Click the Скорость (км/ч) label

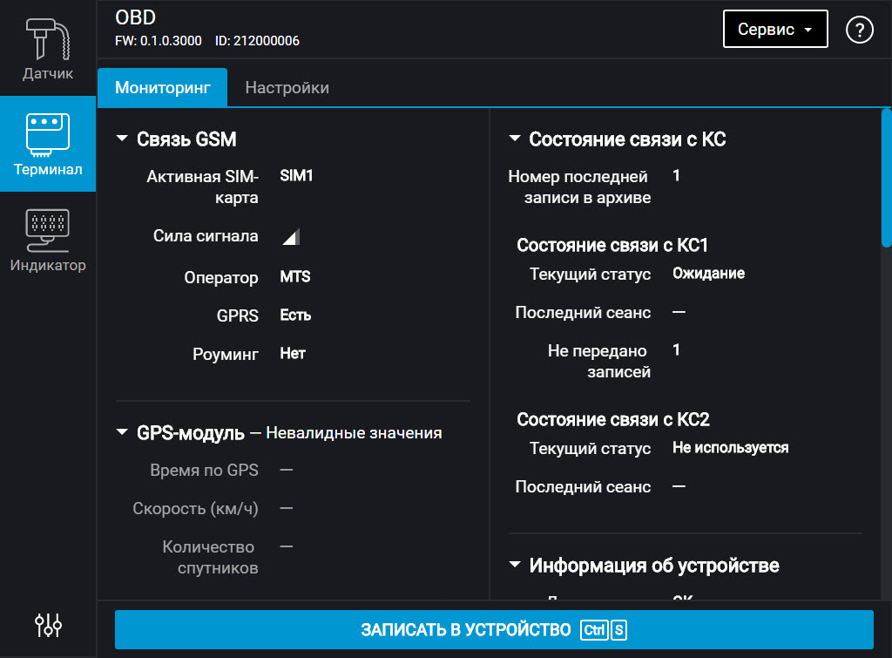click(x=195, y=508)
